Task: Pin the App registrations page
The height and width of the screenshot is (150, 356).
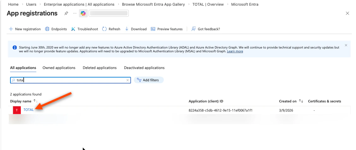Action: point(66,13)
